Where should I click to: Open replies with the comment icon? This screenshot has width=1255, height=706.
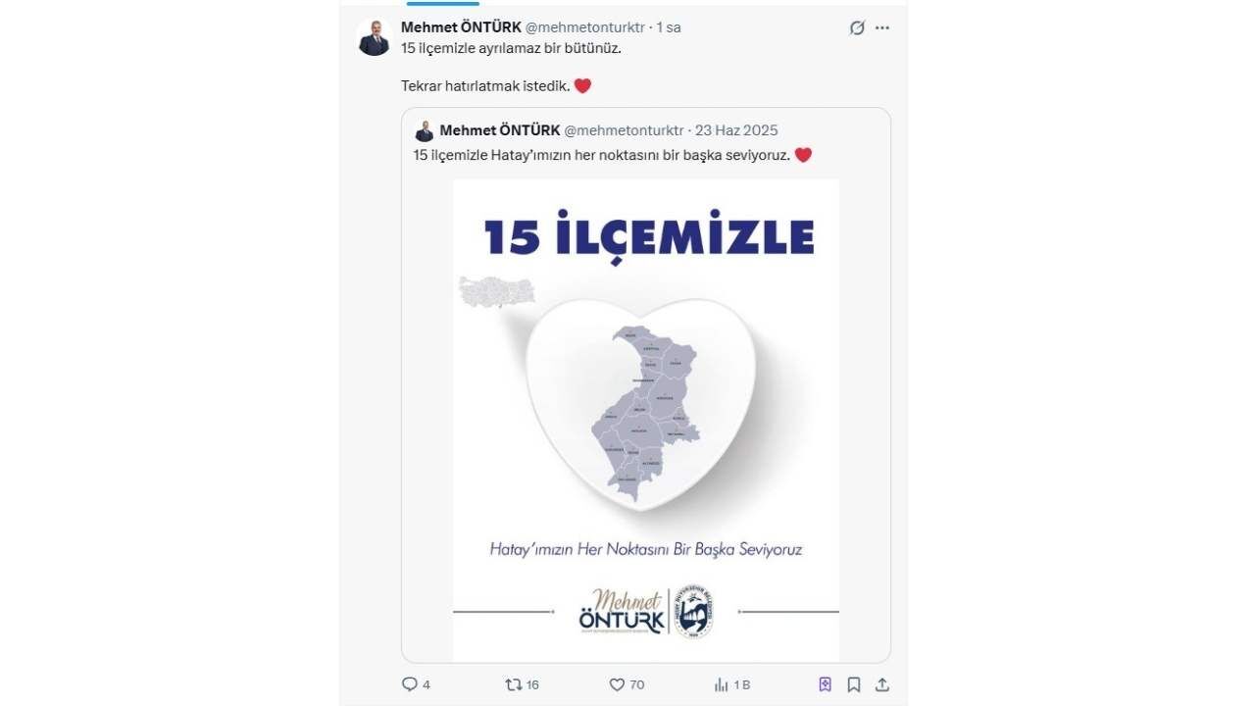tap(410, 684)
